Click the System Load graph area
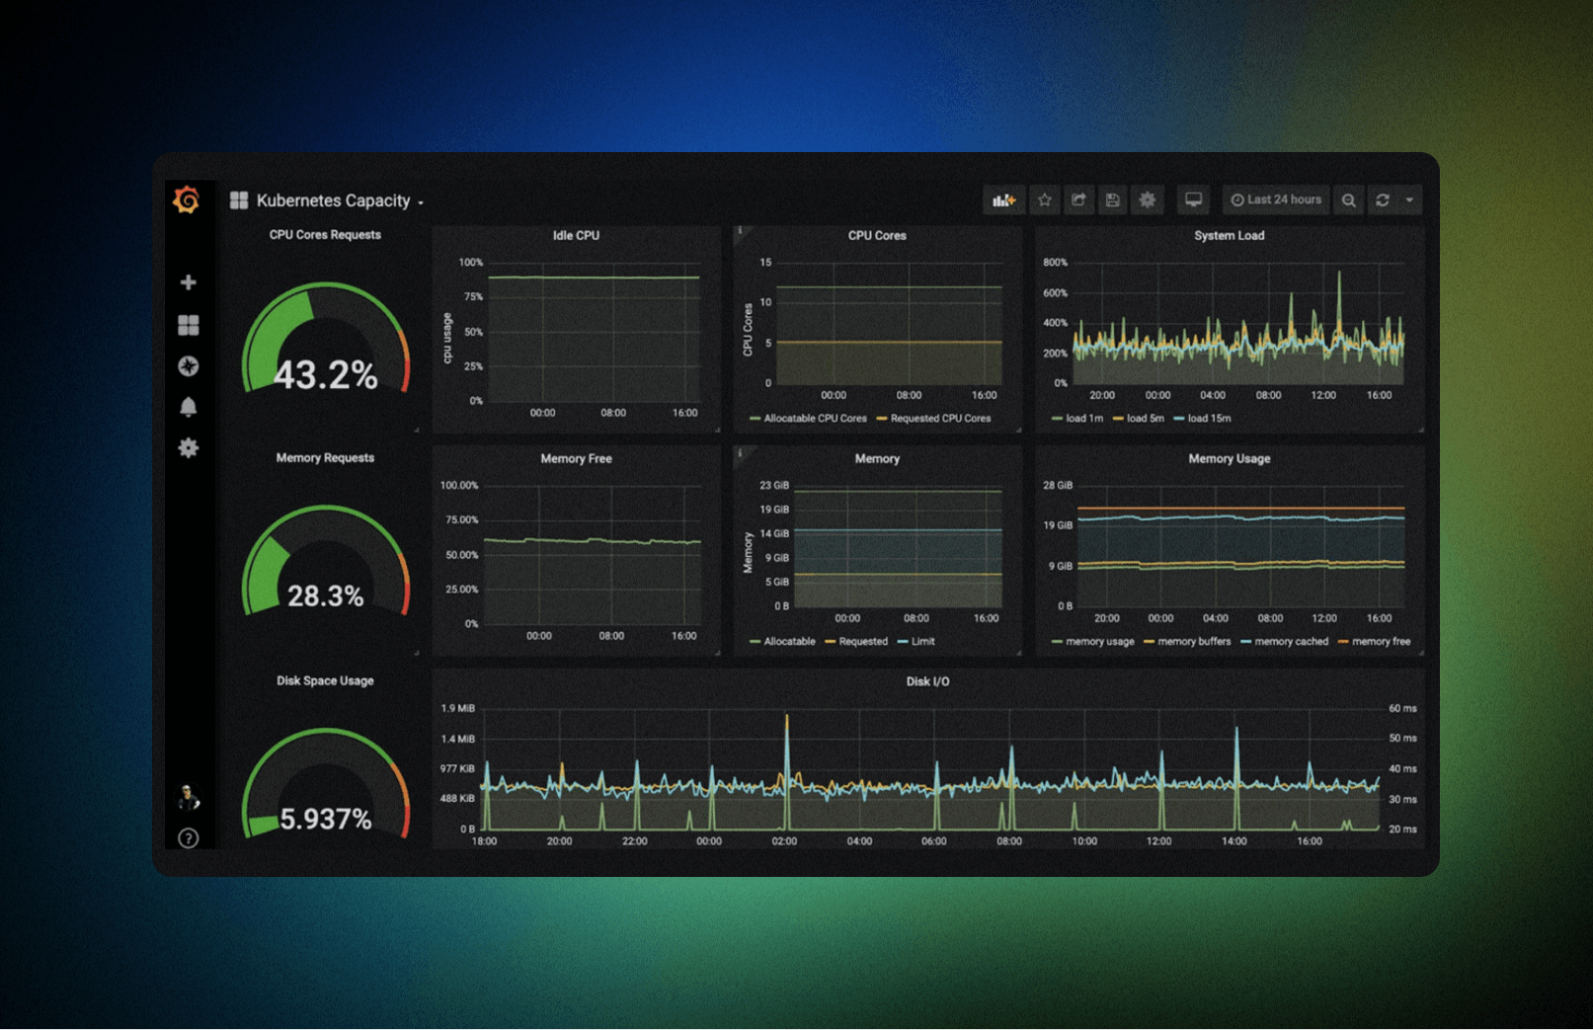Image resolution: width=1593 pixels, height=1030 pixels. coord(1237,323)
